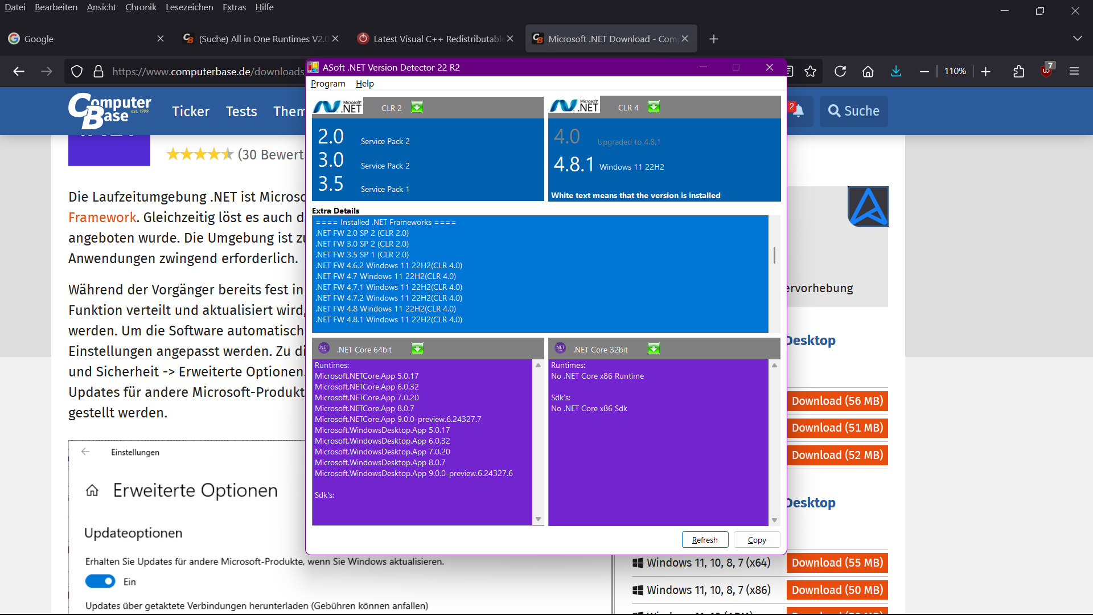
Task: Click Download (56 MB) button
Action: point(837,401)
